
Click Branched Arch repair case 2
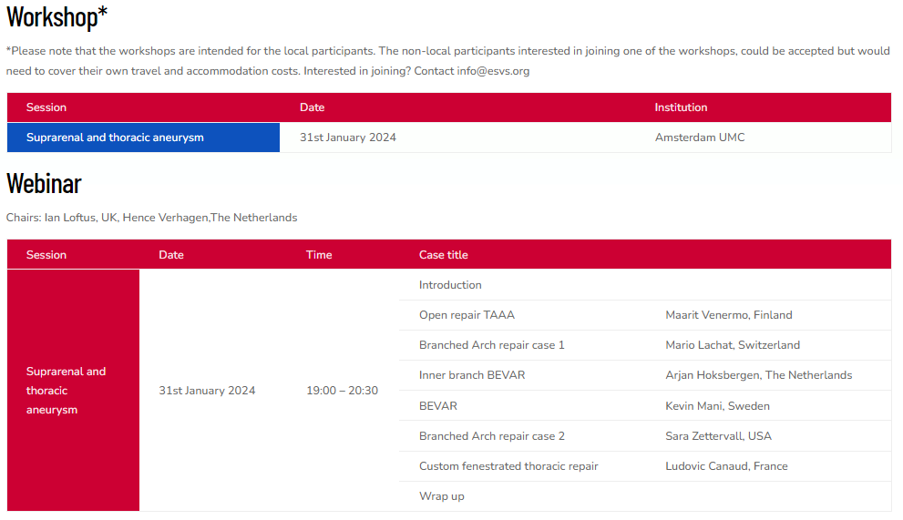click(492, 436)
